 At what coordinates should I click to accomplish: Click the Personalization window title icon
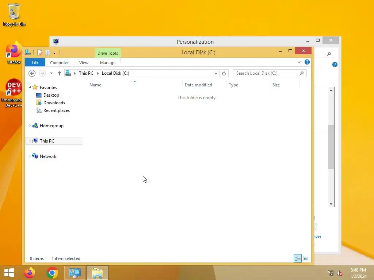pos(56,42)
